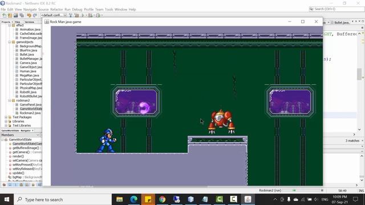Click the editor vertical scrollbar thumb
365x205 pixels.
[359, 73]
